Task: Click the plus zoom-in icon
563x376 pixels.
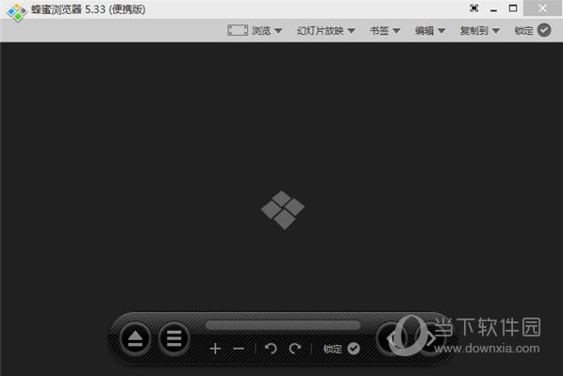Action: point(215,349)
